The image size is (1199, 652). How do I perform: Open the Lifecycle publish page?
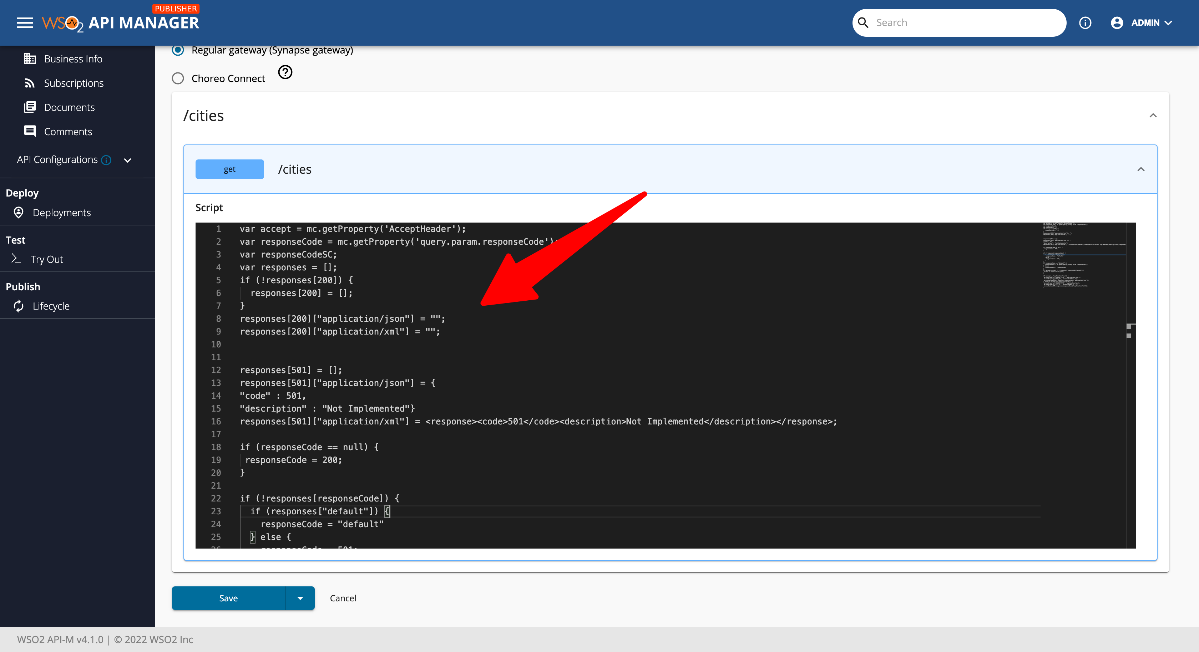click(50, 306)
